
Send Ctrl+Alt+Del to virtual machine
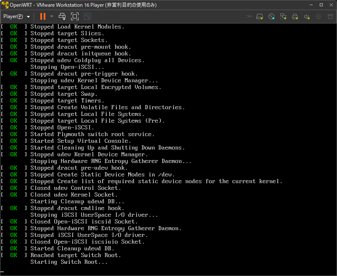point(62,16)
